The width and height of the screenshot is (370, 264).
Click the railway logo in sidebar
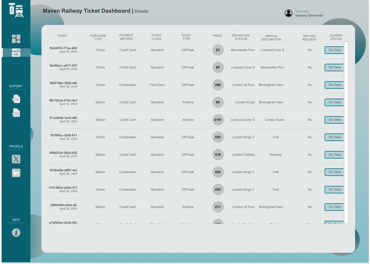(x=16, y=10)
